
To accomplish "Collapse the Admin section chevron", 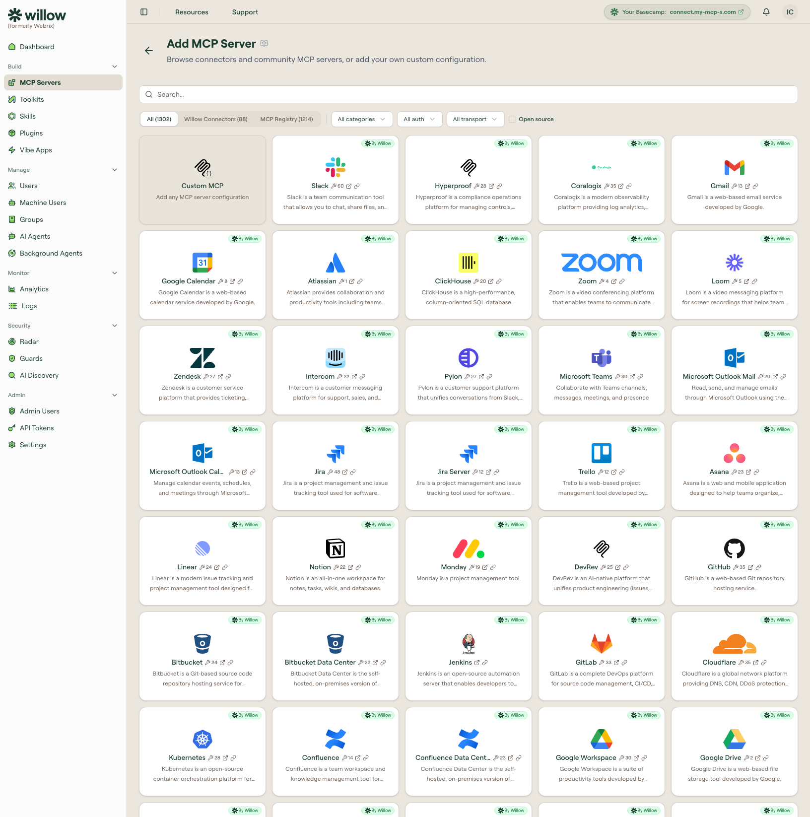I will (x=115, y=395).
